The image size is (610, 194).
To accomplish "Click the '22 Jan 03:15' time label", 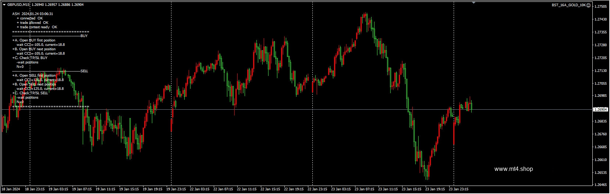I will 200,190.
